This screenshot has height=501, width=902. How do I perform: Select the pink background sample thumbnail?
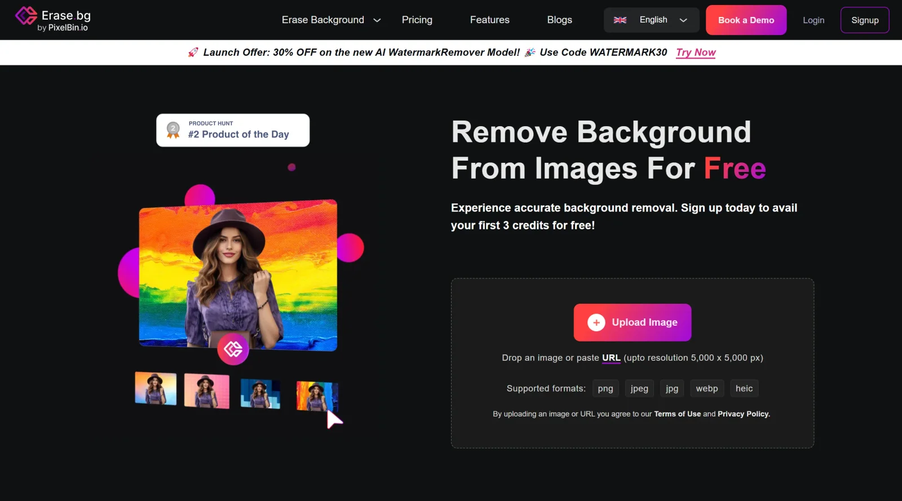point(207,391)
